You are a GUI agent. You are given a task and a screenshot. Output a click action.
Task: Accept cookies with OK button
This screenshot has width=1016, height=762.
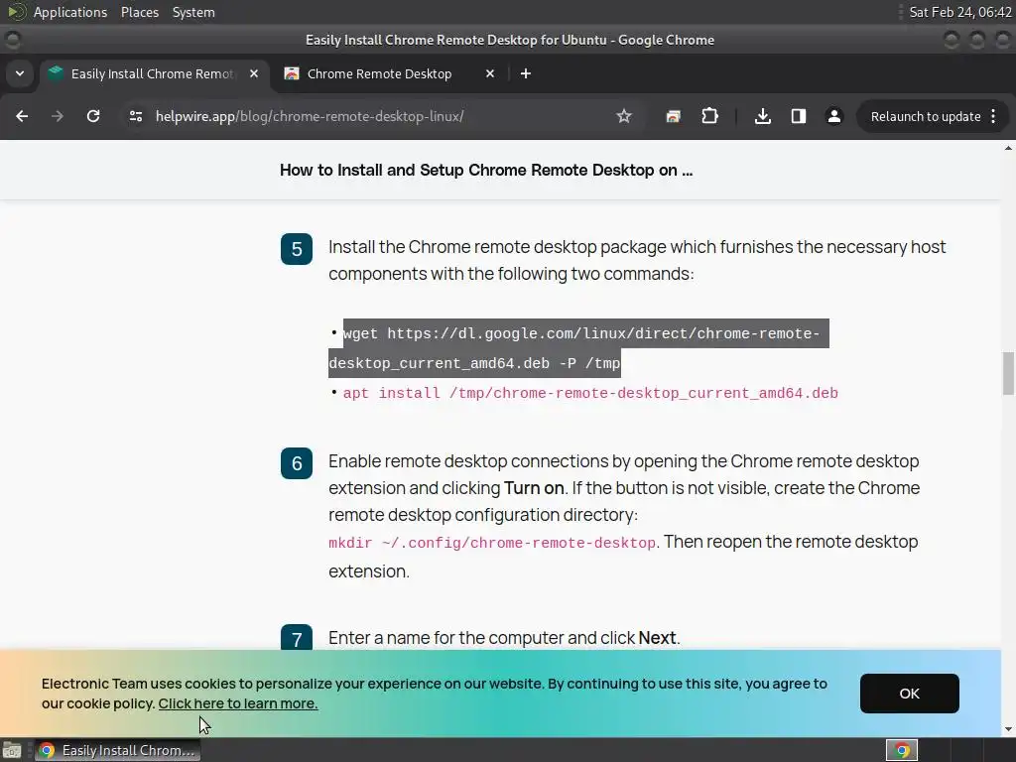909,694
